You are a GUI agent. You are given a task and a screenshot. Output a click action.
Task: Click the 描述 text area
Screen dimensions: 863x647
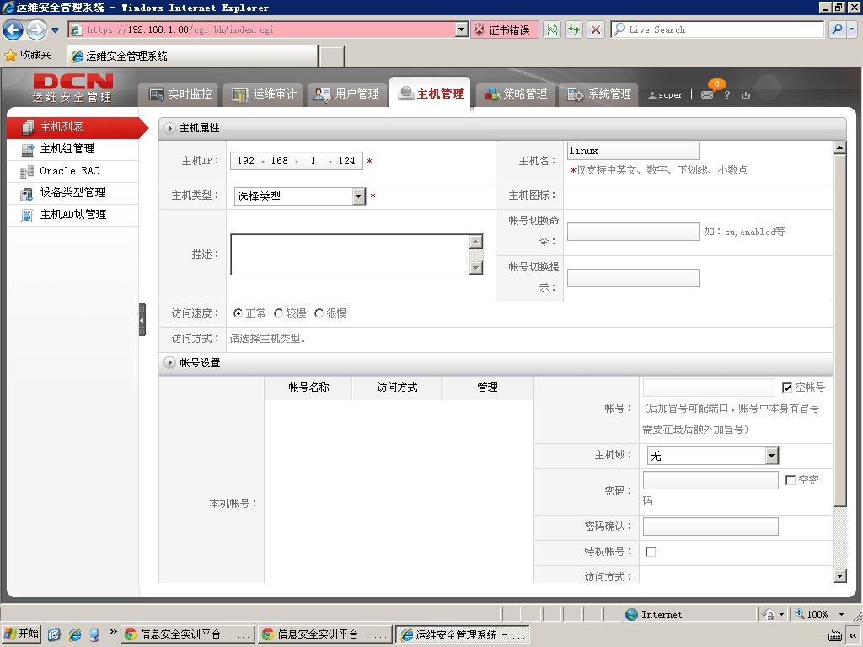pos(356,254)
